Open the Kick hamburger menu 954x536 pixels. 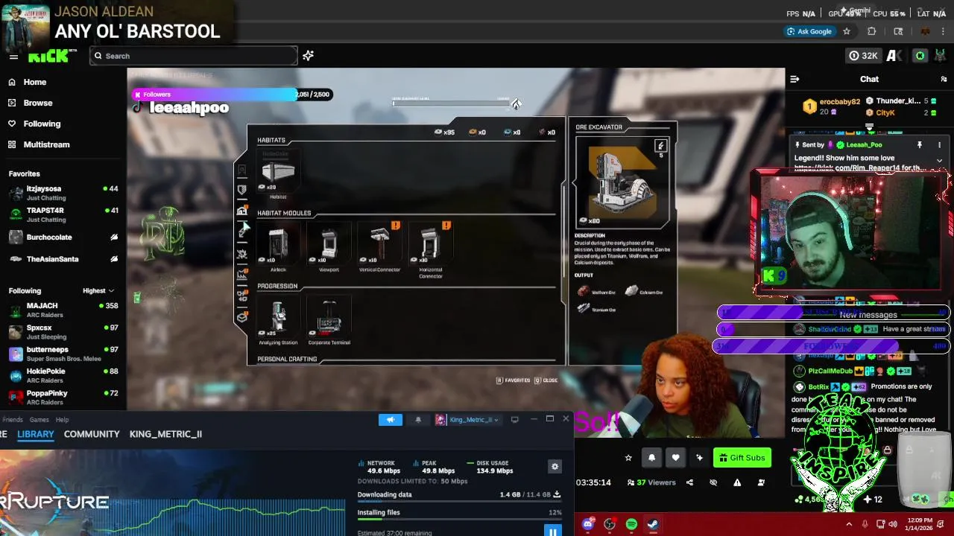point(13,56)
